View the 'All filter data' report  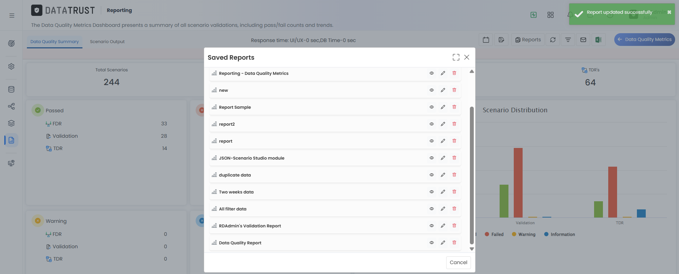click(x=432, y=209)
